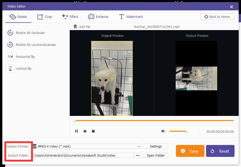Click the Vertical flip icon
Viewport: 241px width, 167px height.
[x=10, y=68]
